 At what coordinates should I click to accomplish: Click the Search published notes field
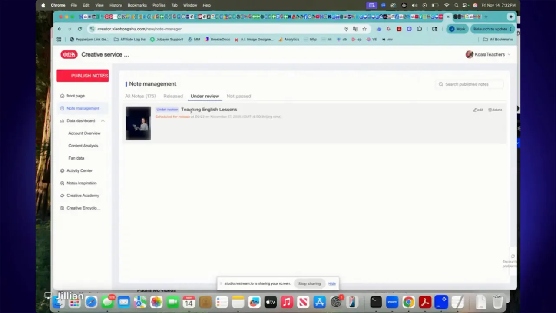(x=470, y=84)
